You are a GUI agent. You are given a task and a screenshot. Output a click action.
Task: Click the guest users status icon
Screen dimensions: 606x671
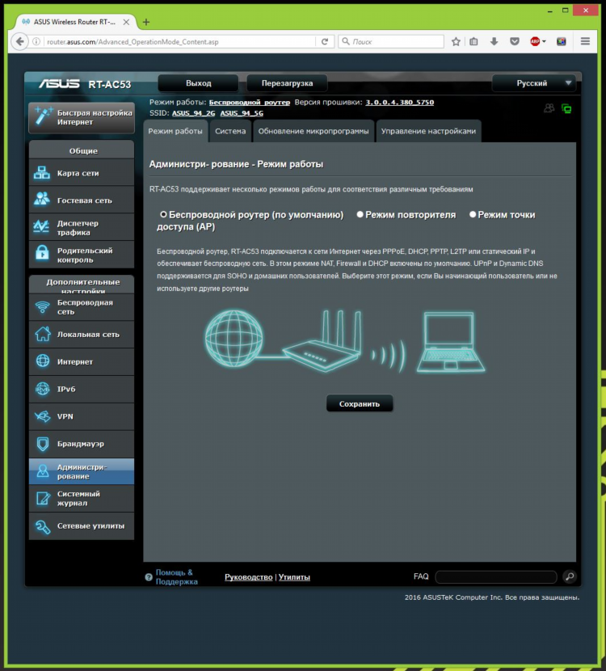click(549, 108)
